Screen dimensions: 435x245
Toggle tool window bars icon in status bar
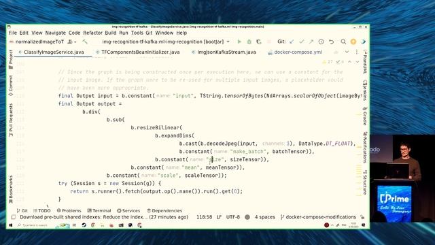click(13, 217)
